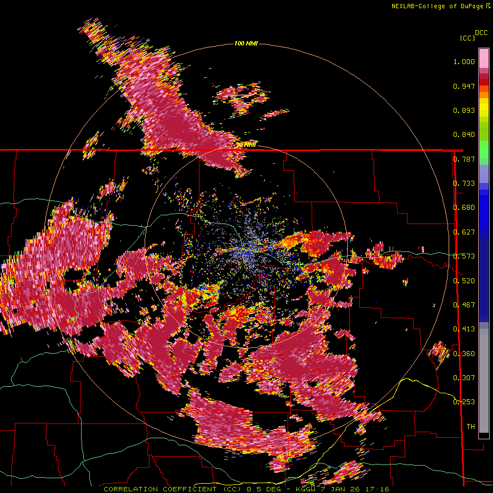Screen dimensions: 493x493
Task: Click the CORRELATION COEFFICIENT (CC) caption text
Action: point(172,489)
